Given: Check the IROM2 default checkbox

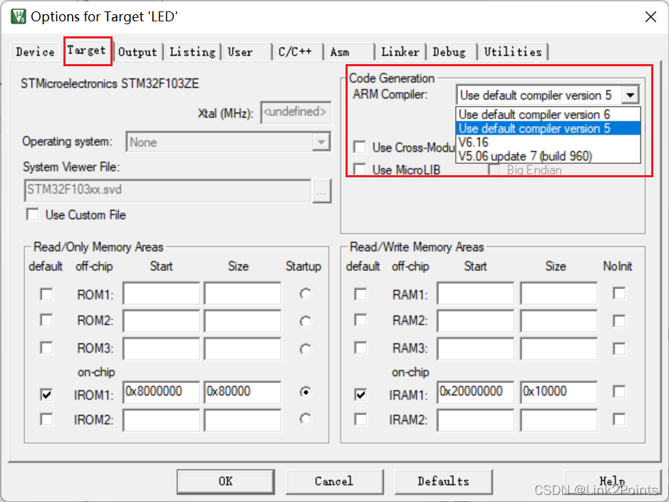Looking at the screenshot, I should pyautogui.click(x=46, y=419).
